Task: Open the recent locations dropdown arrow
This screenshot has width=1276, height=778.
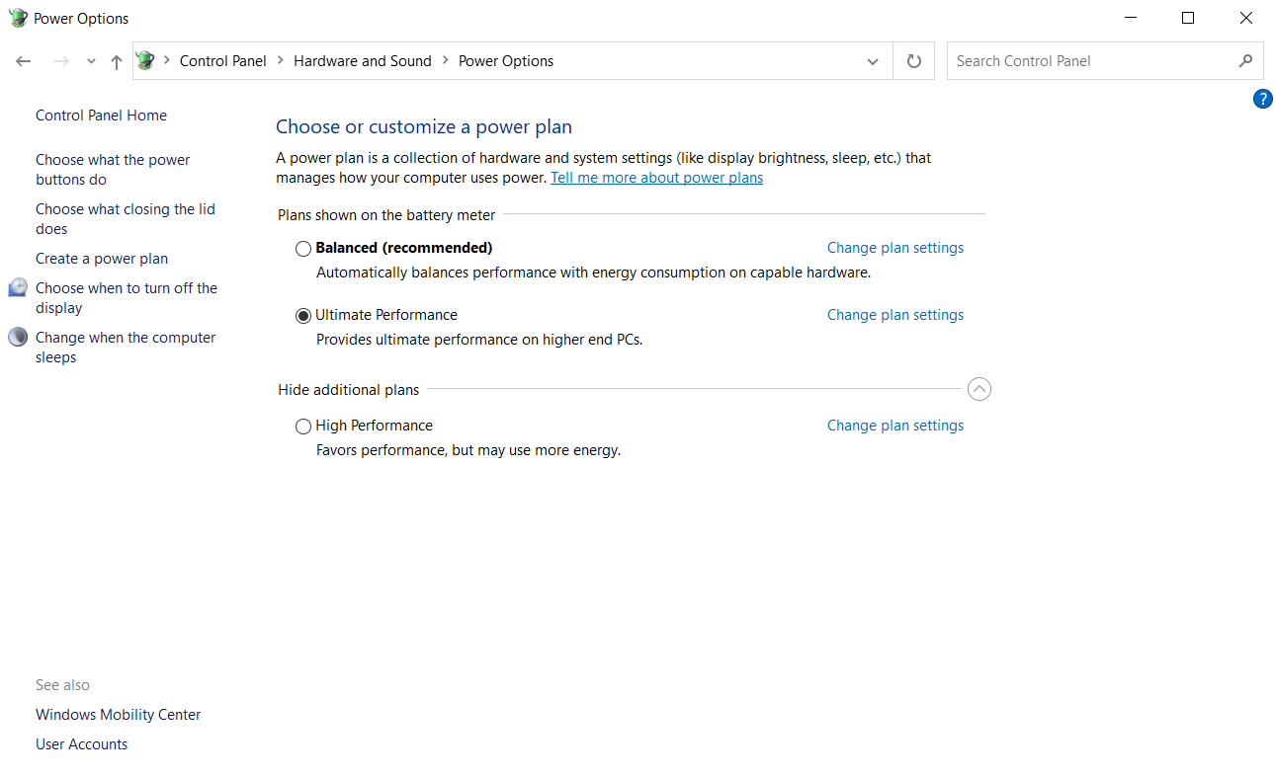Action: (x=91, y=61)
